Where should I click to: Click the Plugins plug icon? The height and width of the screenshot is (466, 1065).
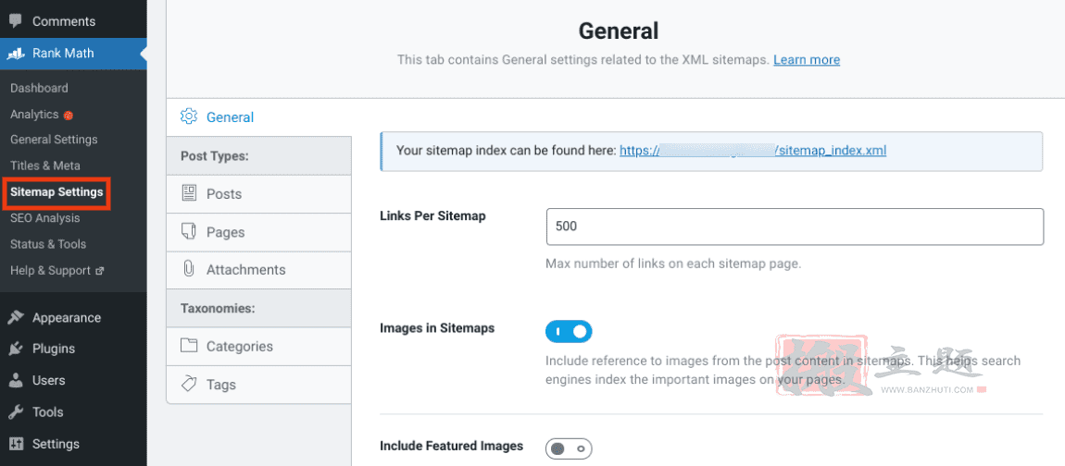pyautogui.click(x=16, y=349)
